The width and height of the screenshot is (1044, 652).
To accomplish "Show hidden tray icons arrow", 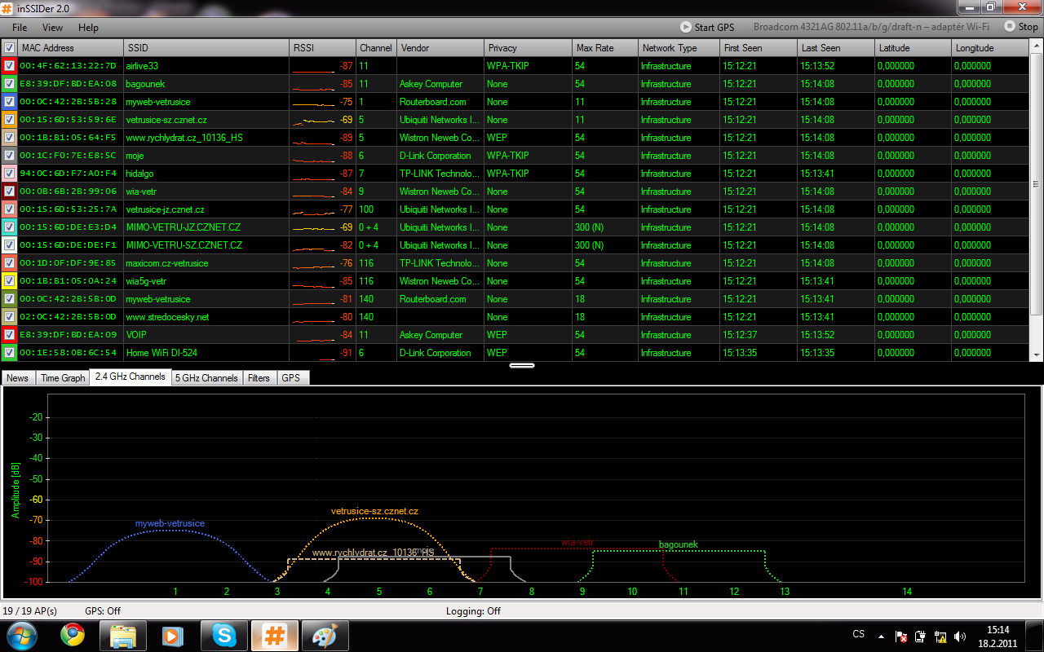I will pyautogui.click(x=881, y=636).
